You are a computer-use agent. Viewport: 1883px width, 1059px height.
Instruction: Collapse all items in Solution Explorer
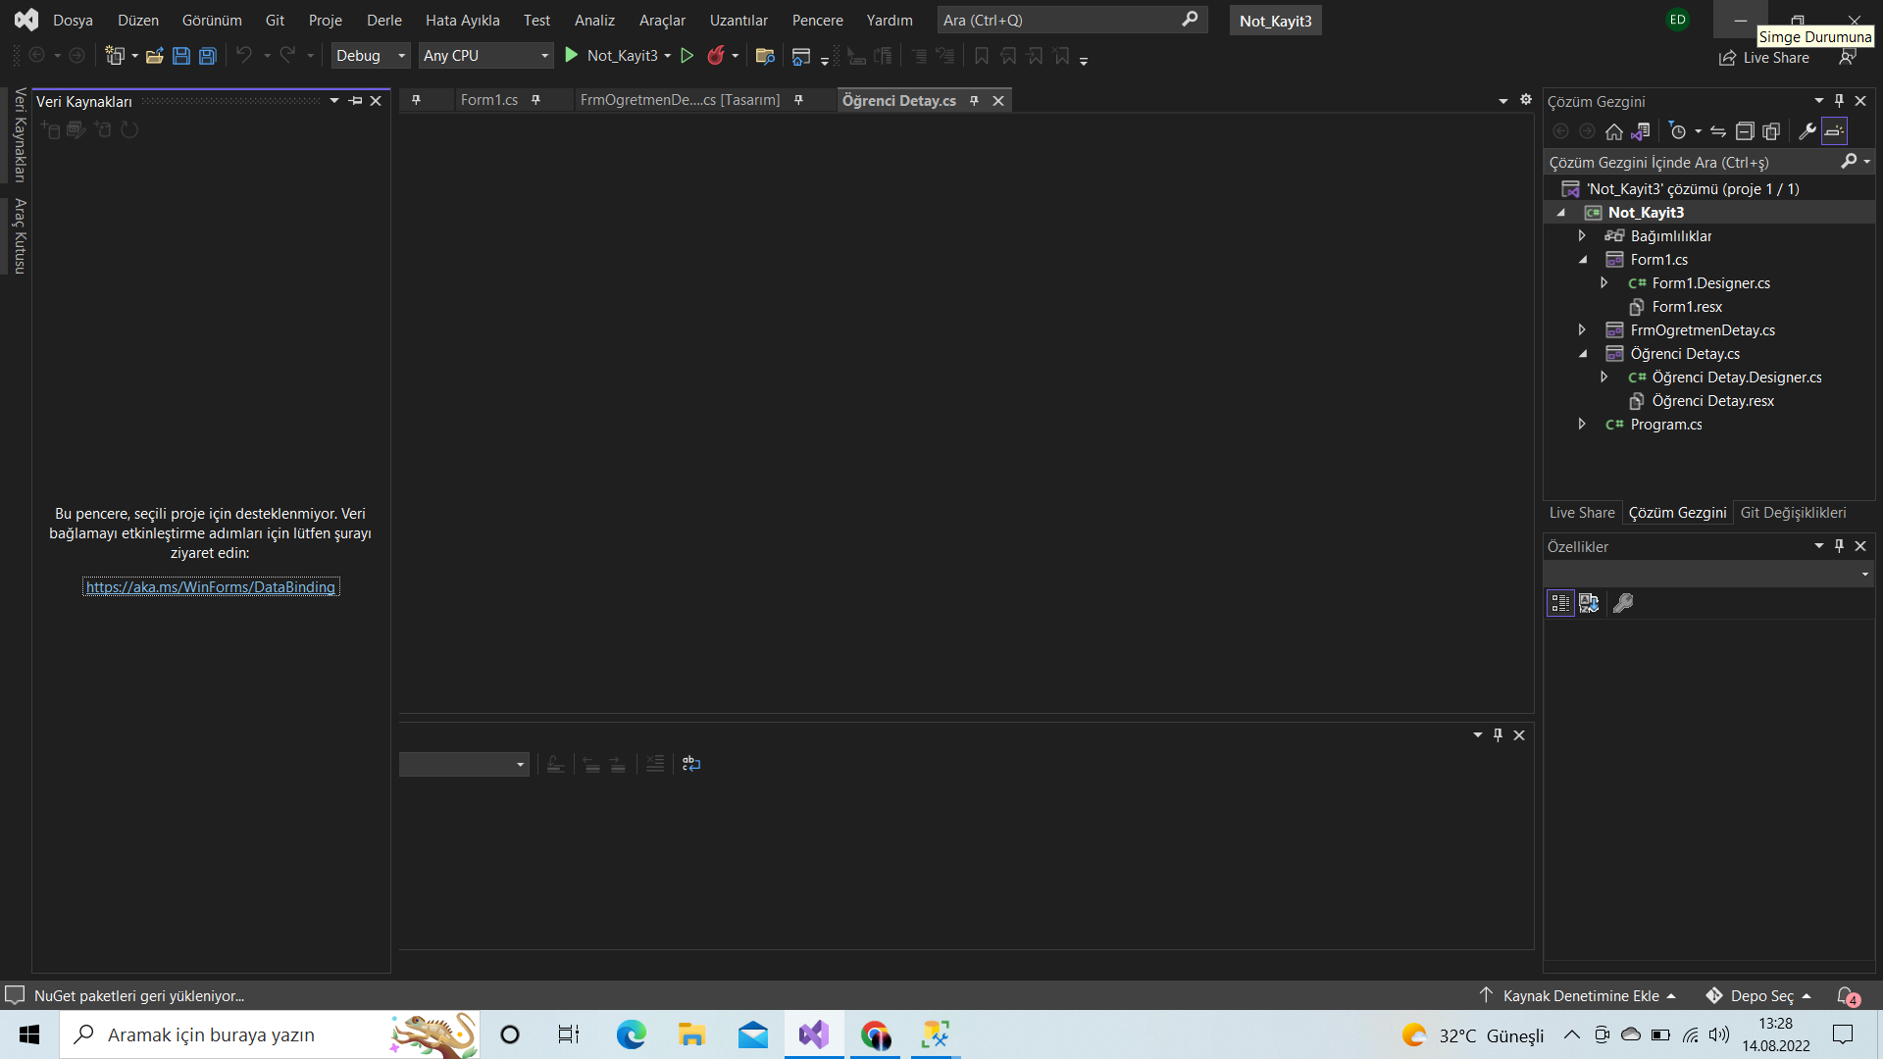[1745, 131]
